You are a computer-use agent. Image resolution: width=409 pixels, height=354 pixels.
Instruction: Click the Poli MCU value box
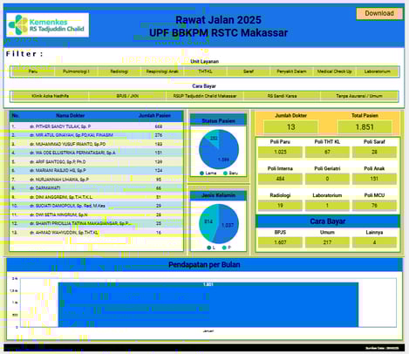pyautogui.click(x=374, y=206)
